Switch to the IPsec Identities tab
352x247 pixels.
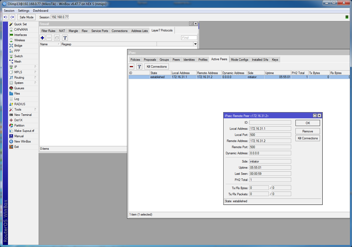tap(189, 60)
